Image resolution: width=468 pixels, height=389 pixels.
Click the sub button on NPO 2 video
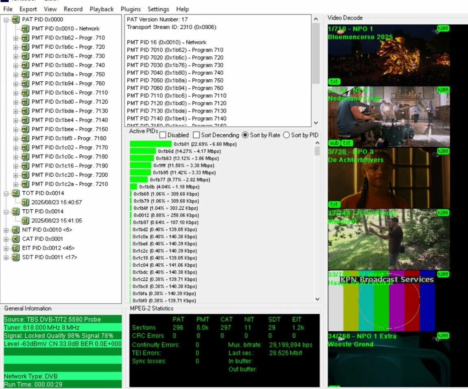click(334, 143)
